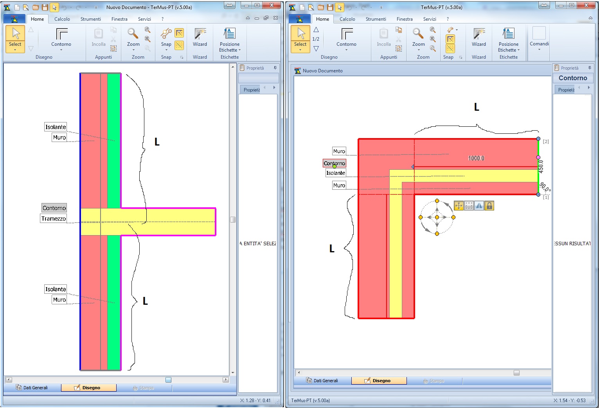599x408 pixels.
Task: Pin the right window's Proprietà panel
Action: pos(589,68)
